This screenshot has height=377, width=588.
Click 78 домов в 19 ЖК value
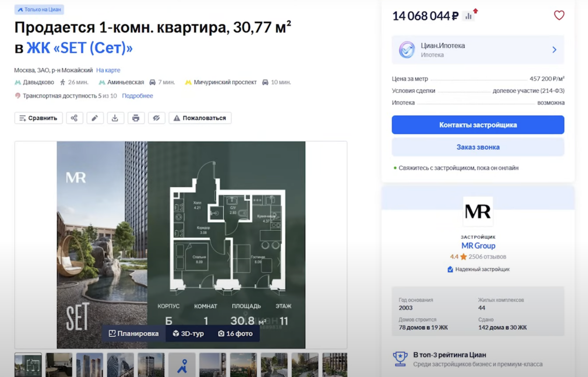[423, 328]
